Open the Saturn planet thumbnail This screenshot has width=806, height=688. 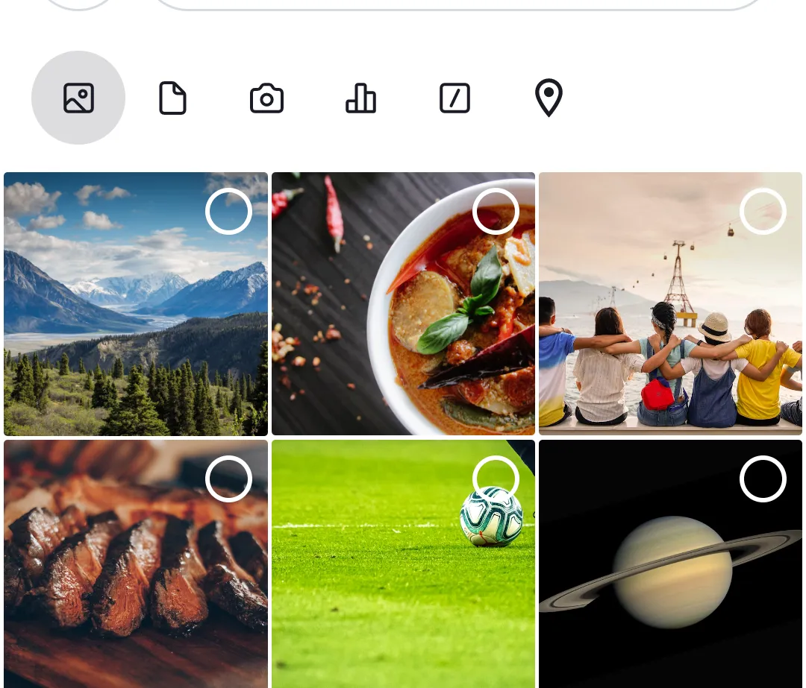point(670,564)
